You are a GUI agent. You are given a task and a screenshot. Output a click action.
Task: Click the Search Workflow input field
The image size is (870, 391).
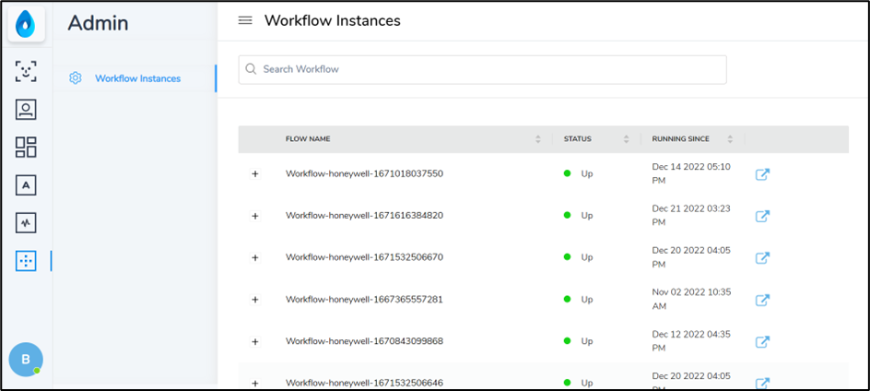(x=482, y=69)
